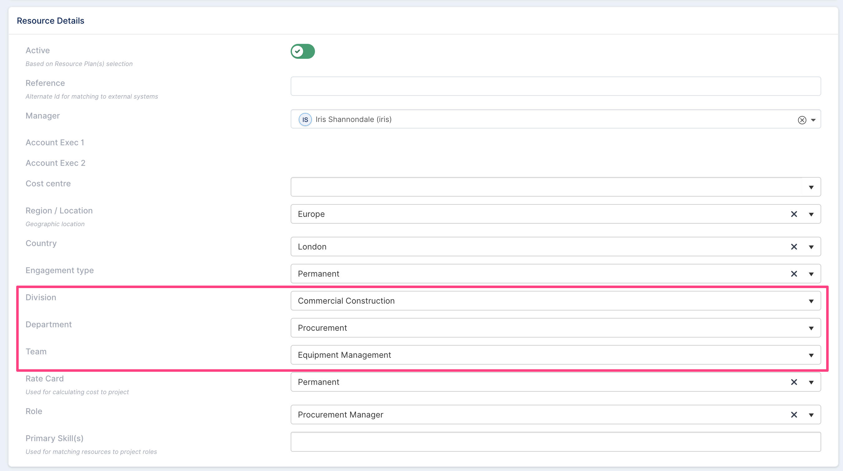Image resolution: width=843 pixels, height=471 pixels.
Task: Expand the Country dropdown arrow
Action: (x=811, y=247)
